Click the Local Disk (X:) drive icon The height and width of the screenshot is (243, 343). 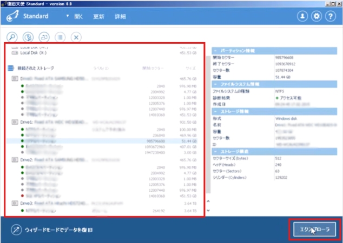[x=15, y=53]
